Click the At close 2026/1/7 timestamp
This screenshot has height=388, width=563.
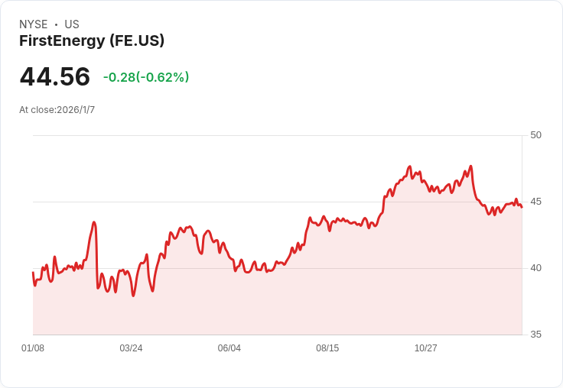57,110
